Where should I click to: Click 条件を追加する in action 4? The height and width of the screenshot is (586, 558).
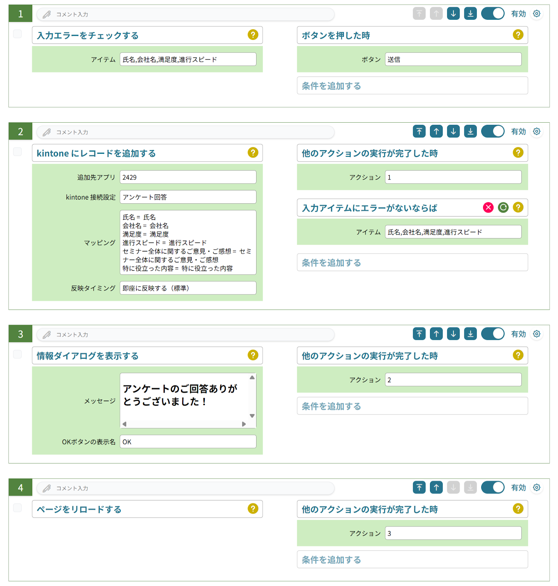(x=412, y=559)
